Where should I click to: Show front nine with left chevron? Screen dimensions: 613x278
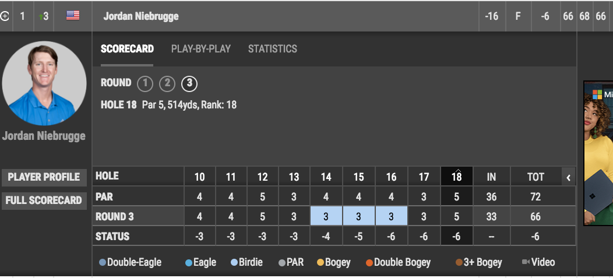click(568, 177)
